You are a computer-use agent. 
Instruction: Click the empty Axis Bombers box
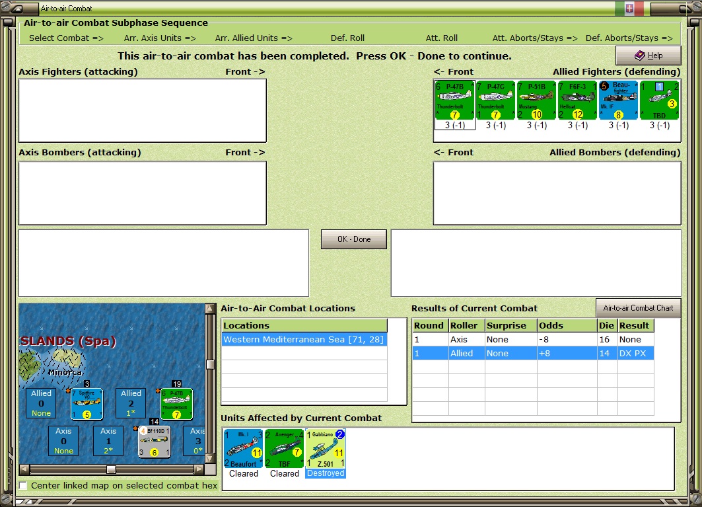143,193
